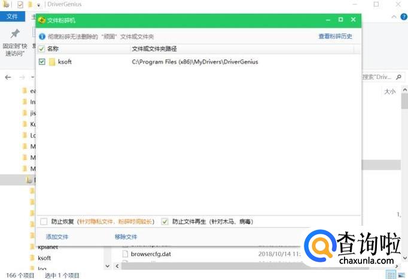
Task: Maximize the DriverGenius Explorer window
Action: pyautogui.click(x=376, y=4)
